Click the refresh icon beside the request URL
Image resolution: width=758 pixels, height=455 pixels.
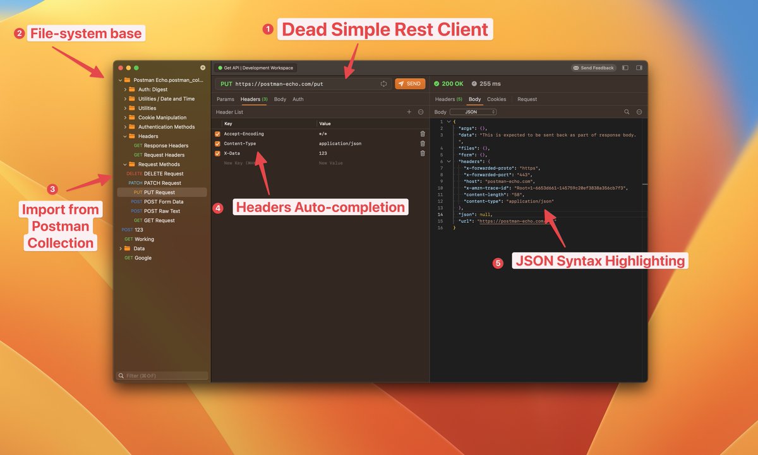[x=384, y=83]
